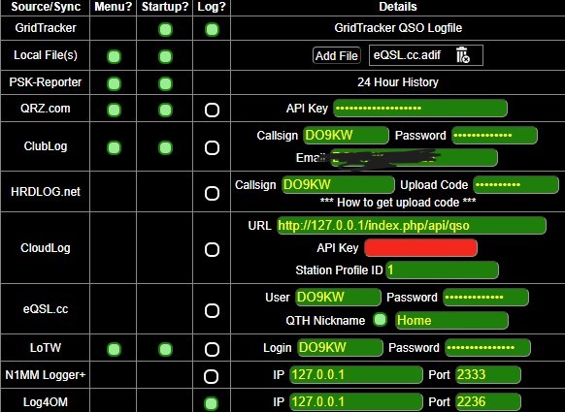Click the PSK-Reporter row label
This screenshot has width=565, height=412.
pyautogui.click(x=46, y=82)
